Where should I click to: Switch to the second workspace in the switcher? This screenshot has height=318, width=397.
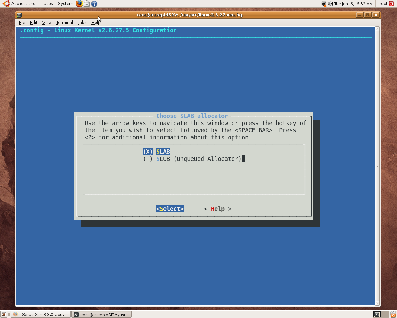click(385, 314)
